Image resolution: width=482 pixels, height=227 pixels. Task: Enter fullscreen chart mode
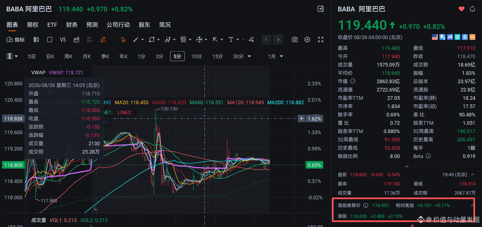click(320, 40)
